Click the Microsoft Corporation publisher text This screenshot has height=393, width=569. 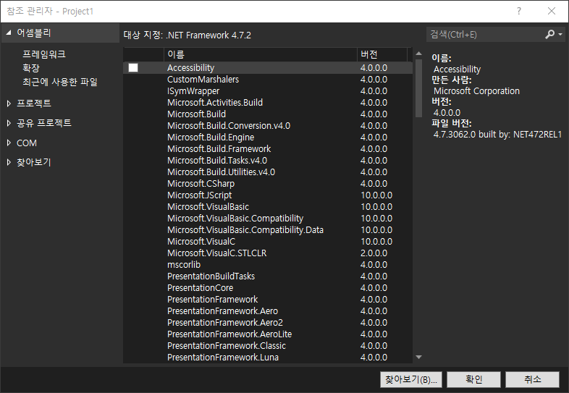(476, 91)
